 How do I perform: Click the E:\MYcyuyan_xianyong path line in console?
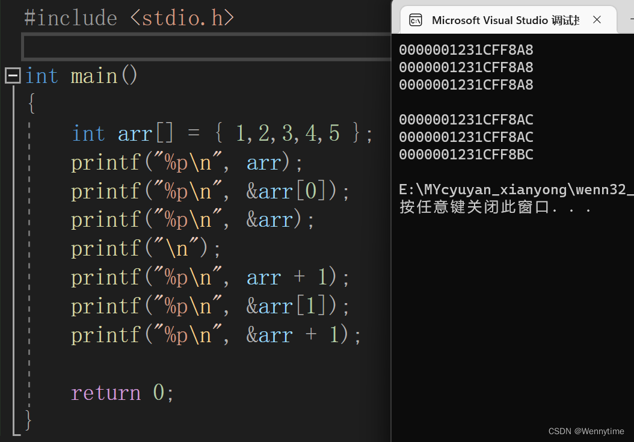[x=516, y=189]
